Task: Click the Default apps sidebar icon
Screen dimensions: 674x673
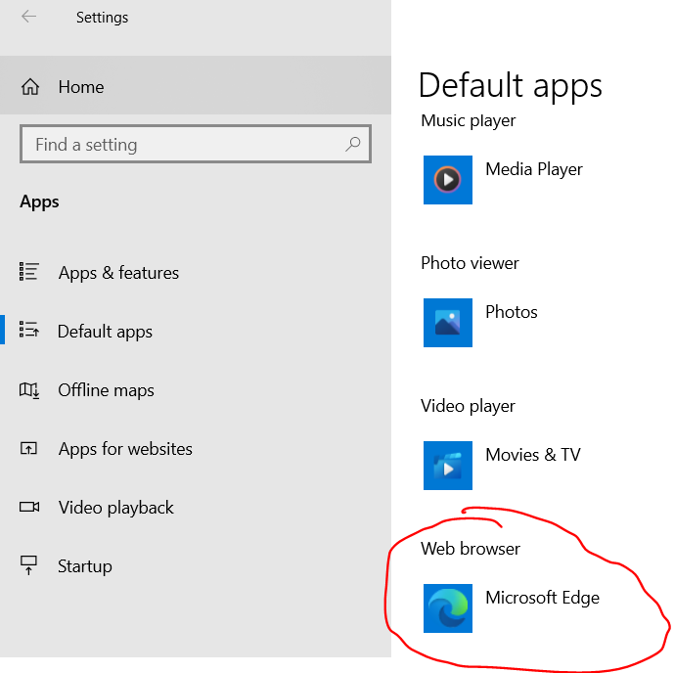Action: 29,330
